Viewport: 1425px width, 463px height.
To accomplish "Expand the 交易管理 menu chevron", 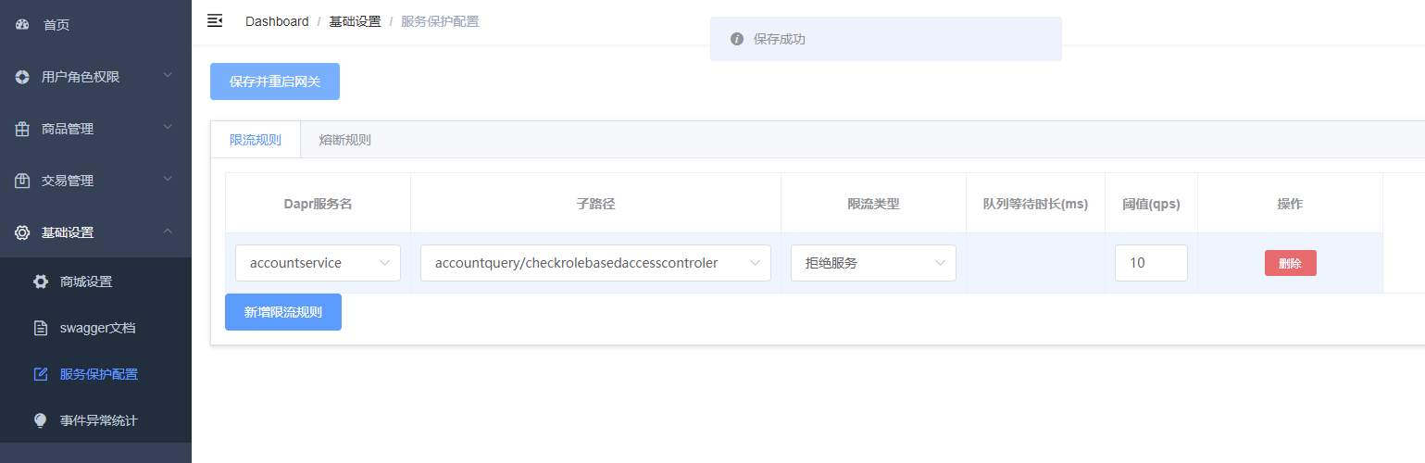I will pyautogui.click(x=168, y=180).
